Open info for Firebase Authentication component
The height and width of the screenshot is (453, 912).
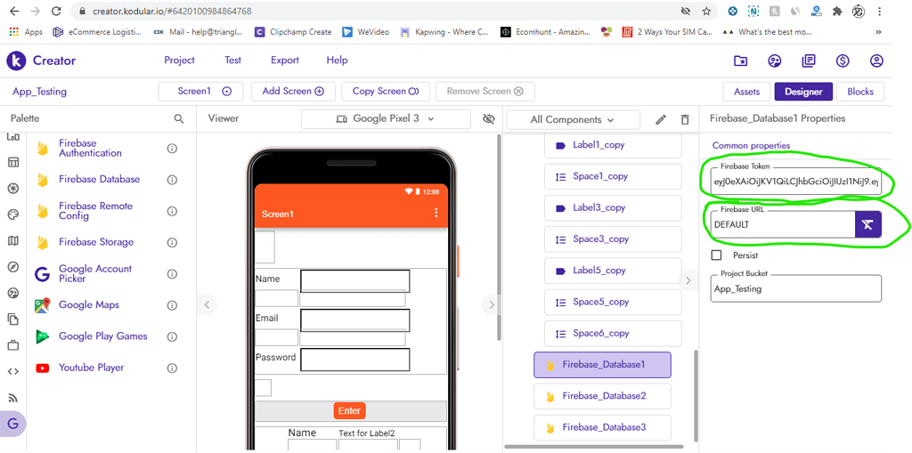coord(172,149)
